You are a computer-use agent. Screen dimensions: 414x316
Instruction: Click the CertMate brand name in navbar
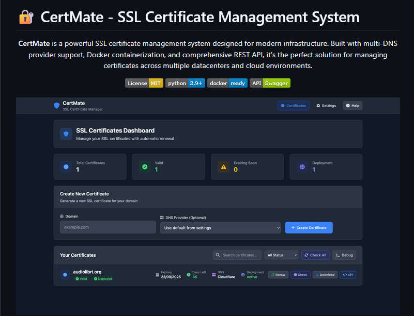click(74, 103)
